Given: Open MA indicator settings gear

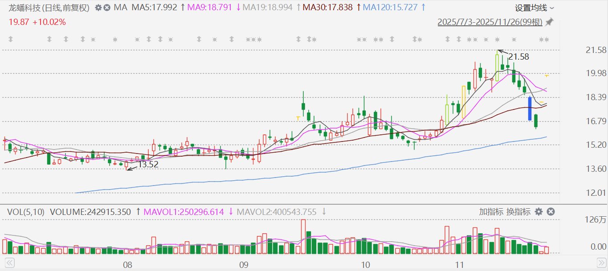Looking at the screenshot, I should pyautogui.click(x=98, y=8).
